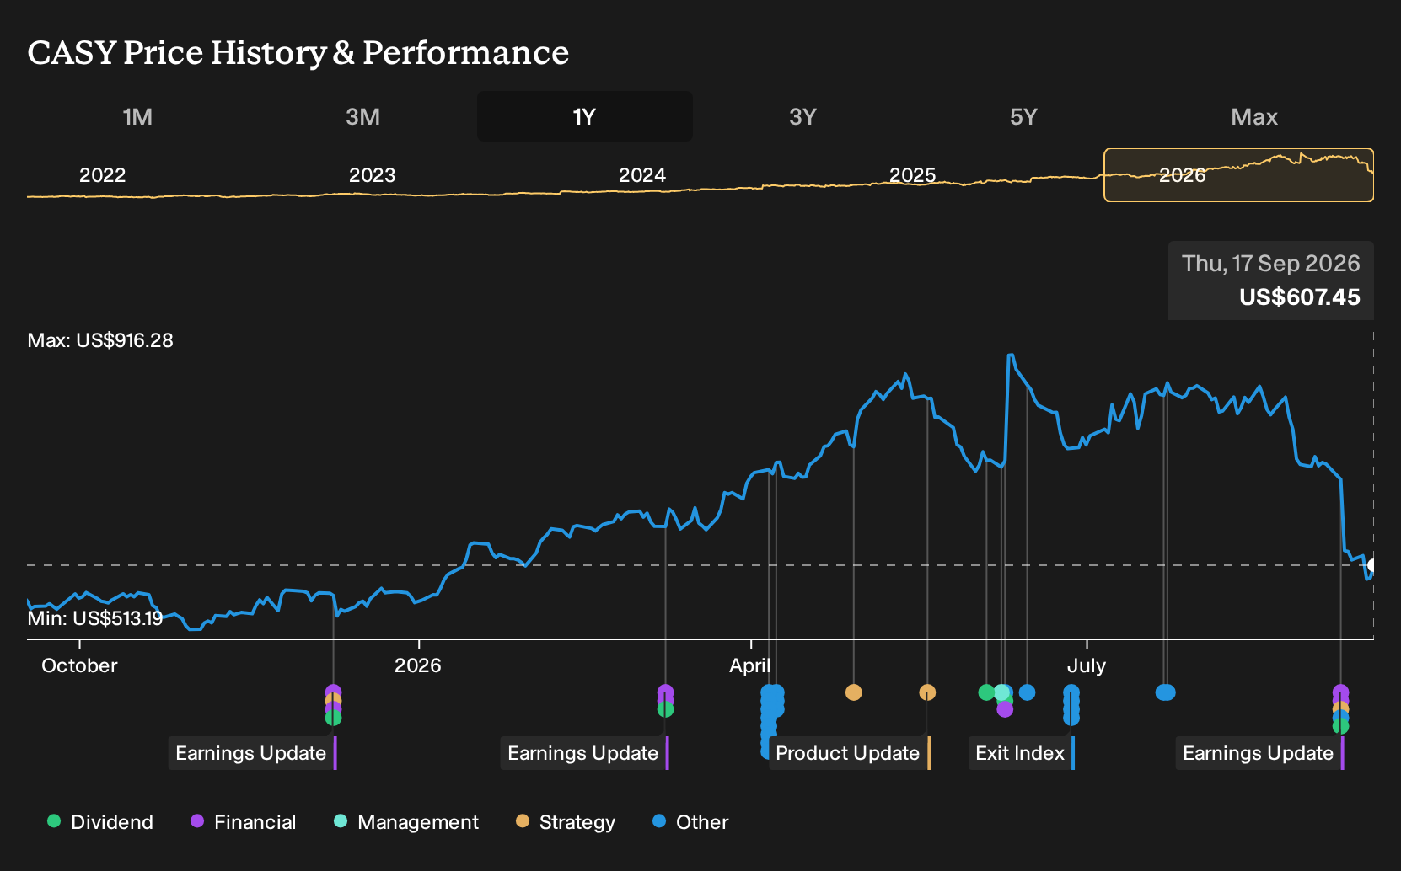Click the blue Other legend dot
1401x871 pixels.
pyautogui.click(x=659, y=820)
